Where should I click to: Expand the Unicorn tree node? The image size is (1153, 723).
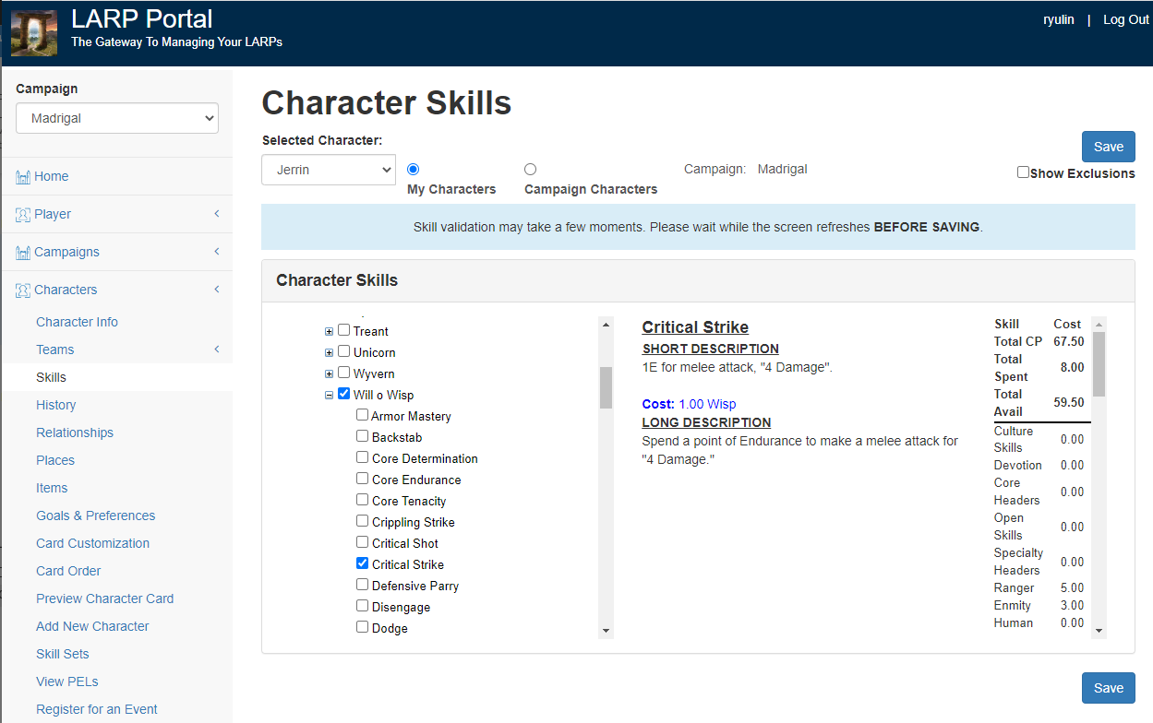click(x=329, y=352)
